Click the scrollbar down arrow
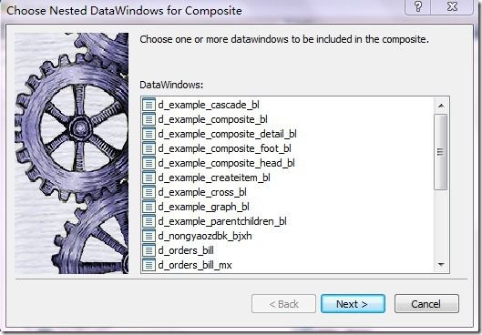The height and width of the screenshot is (335, 482). (x=441, y=265)
